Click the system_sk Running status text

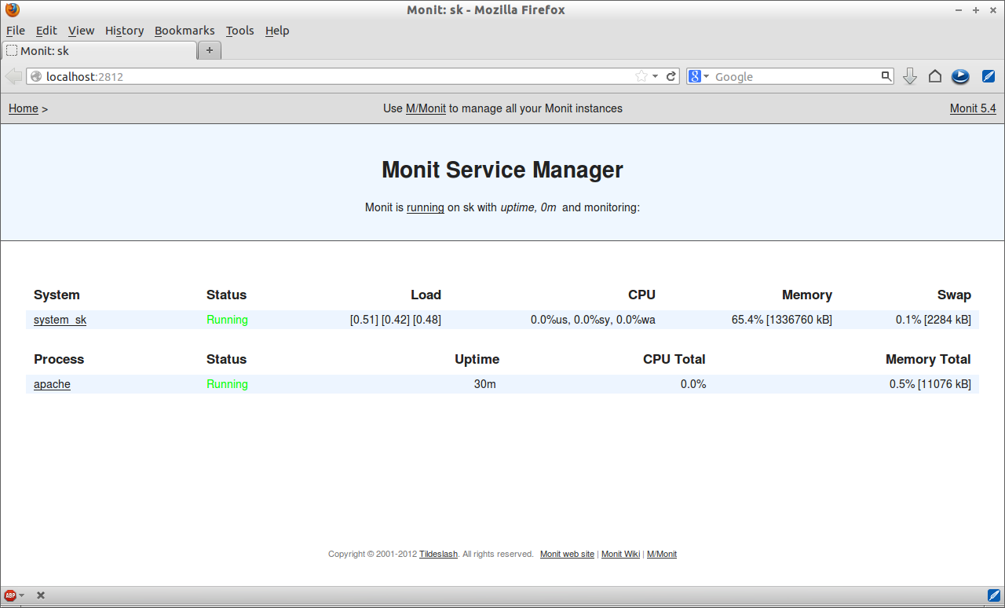pos(227,320)
